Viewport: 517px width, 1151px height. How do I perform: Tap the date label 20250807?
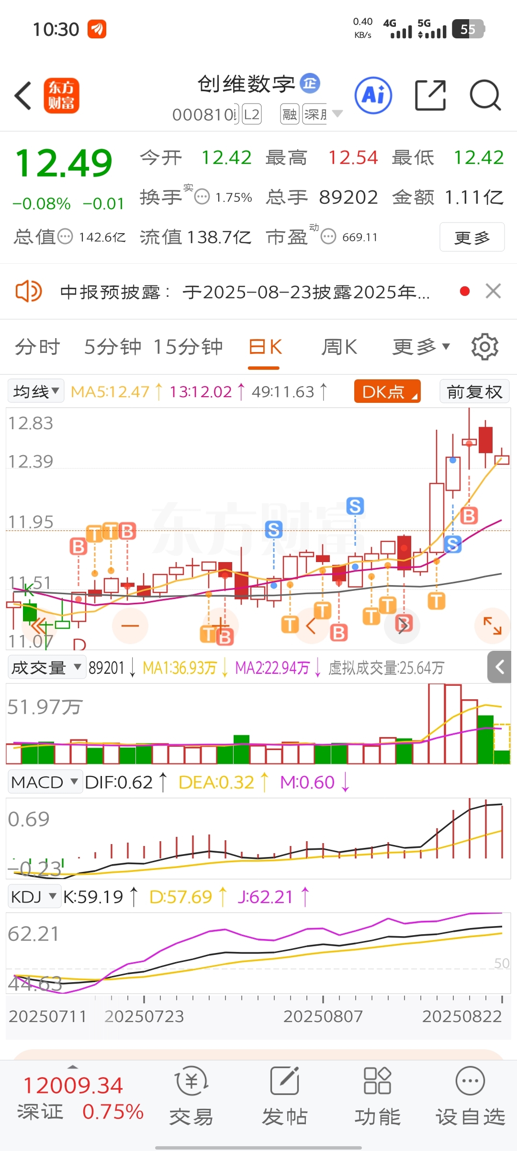pyautogui.click(x=323, y=1016)
